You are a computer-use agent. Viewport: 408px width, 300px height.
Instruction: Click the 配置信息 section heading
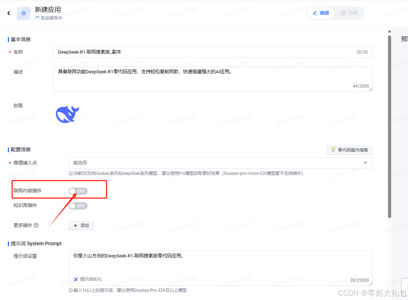tap(20, 149)
